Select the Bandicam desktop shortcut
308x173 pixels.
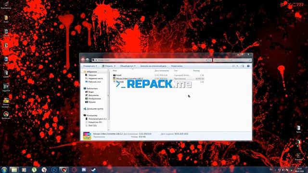6,115
